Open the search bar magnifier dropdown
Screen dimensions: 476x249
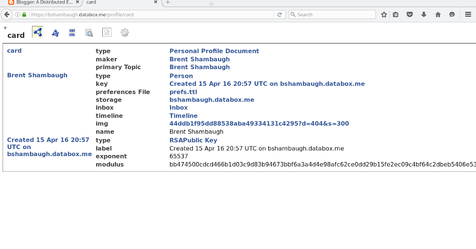(x=294, y=14)
